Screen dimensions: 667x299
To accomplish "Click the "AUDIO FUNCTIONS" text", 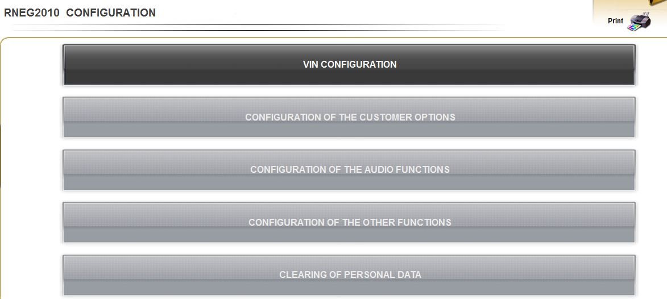I will coord(407,169).
